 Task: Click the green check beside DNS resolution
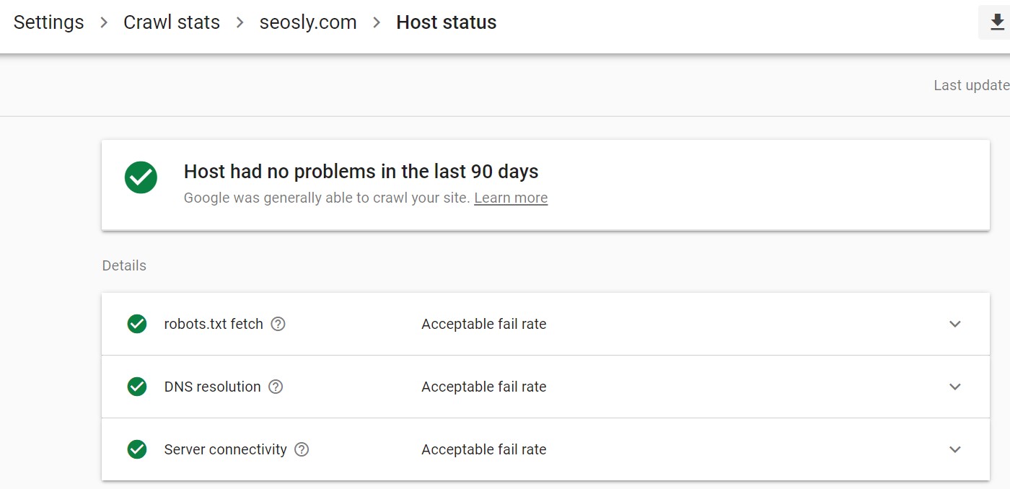point(137,387)
